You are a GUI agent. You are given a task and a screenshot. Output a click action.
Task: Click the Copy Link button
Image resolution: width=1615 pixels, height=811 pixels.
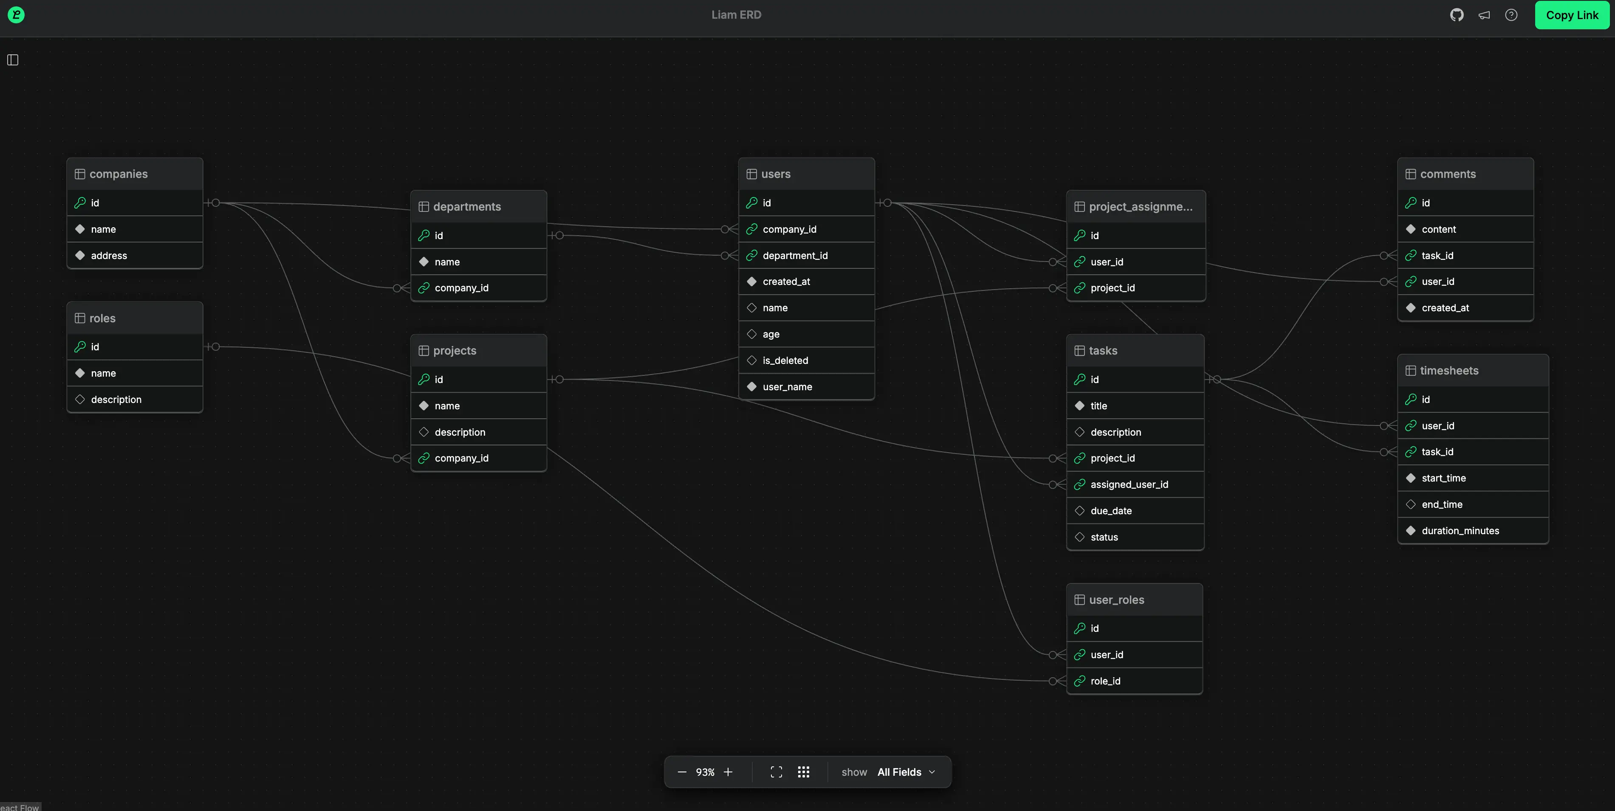click(1571, 15)
